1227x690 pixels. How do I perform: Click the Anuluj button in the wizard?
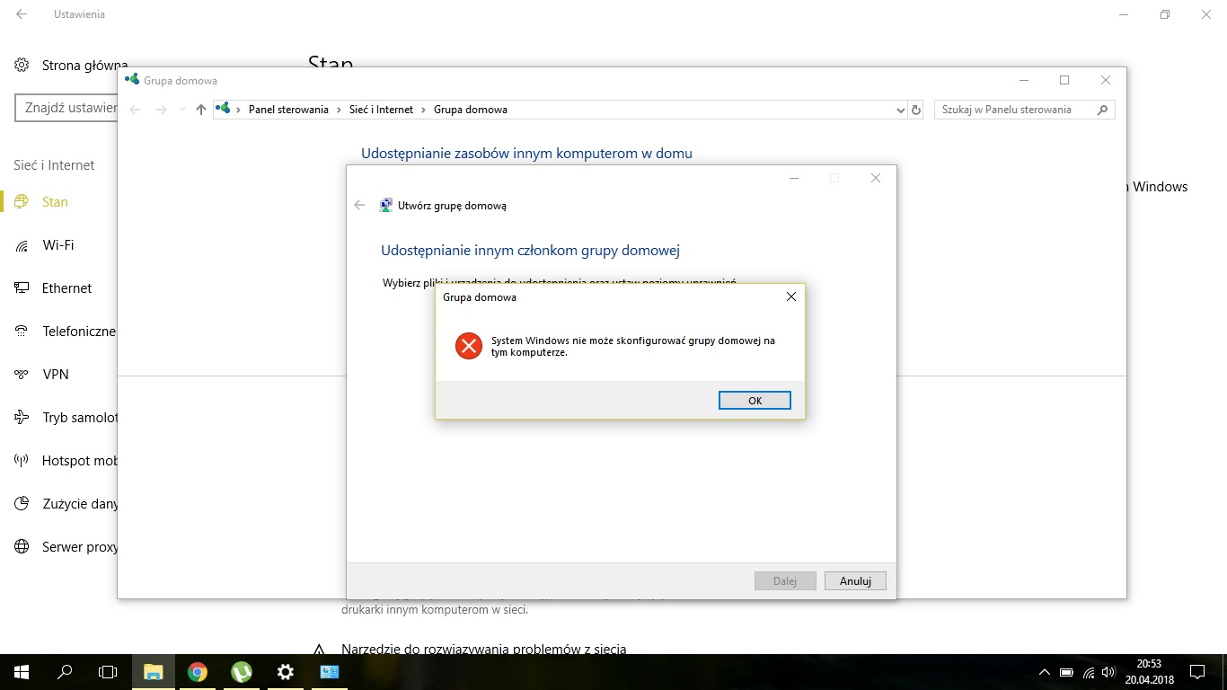tap(855, 581)
